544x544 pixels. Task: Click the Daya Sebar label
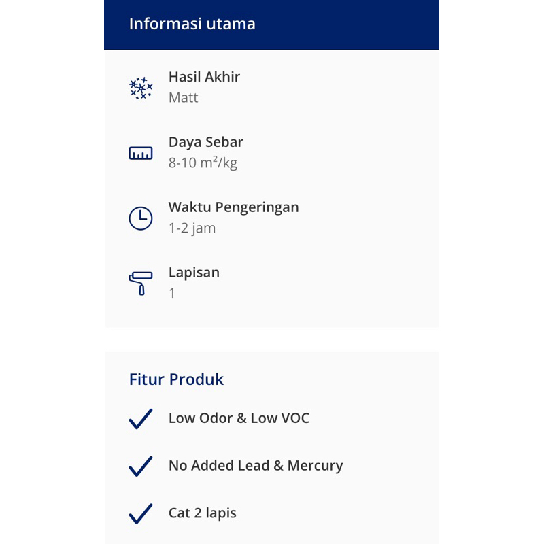[206, 142]
